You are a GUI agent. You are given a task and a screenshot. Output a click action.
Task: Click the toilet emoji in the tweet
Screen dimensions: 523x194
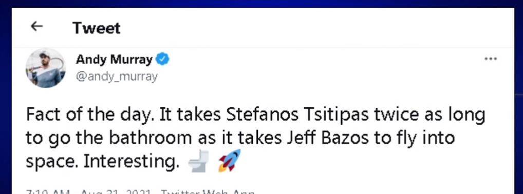[199, 161]
